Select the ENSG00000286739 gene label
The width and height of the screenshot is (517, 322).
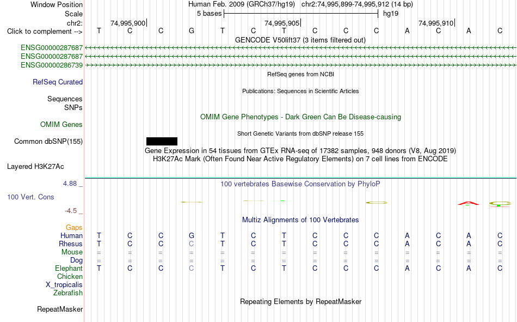pyautogui.click(x=52, y=65)
